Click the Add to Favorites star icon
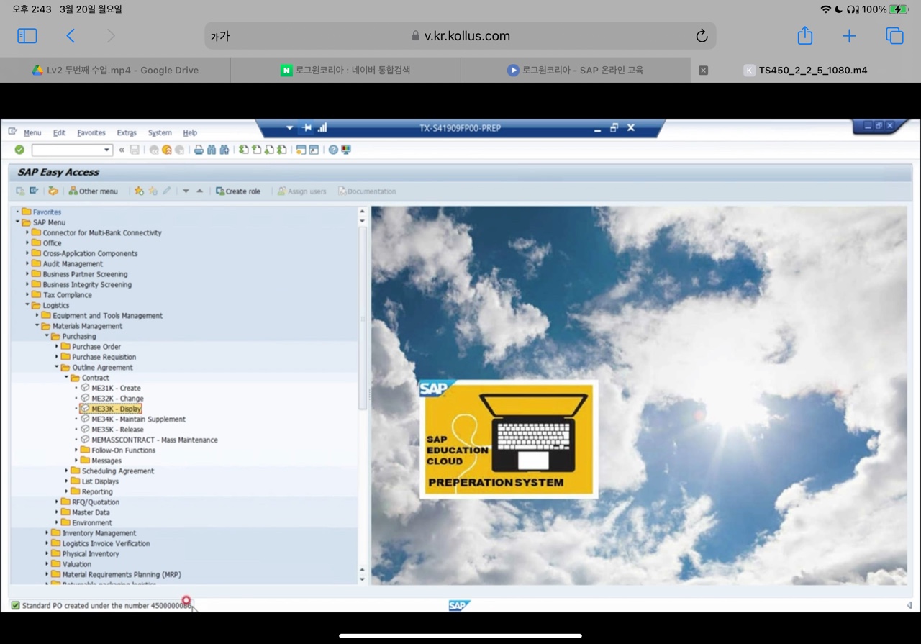921x644 pixels. tap(139, 191)
